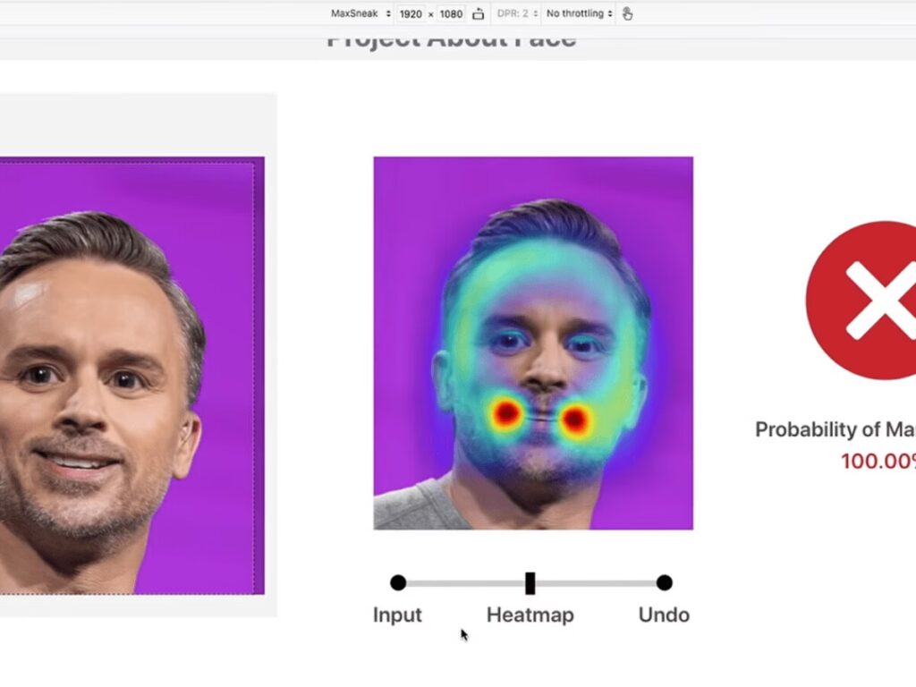Viewport: 916px width, 687px height.
Task: Click the 100.00% probability value
Action: coord(878,462)
